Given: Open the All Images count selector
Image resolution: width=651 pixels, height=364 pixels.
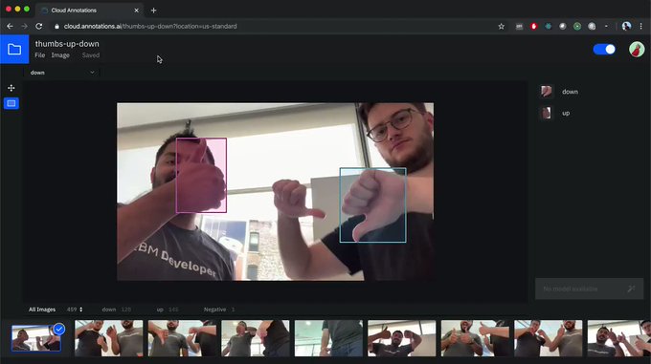Looking at the screenshot, I should click(75, 310).
